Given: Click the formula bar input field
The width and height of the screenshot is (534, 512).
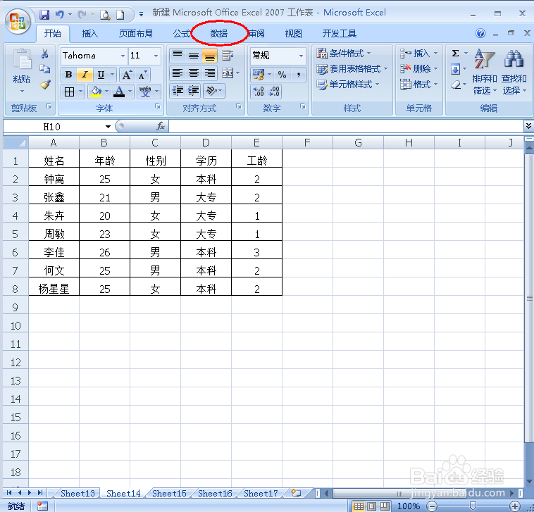Looking at the screenshot, I should point(346,127).
